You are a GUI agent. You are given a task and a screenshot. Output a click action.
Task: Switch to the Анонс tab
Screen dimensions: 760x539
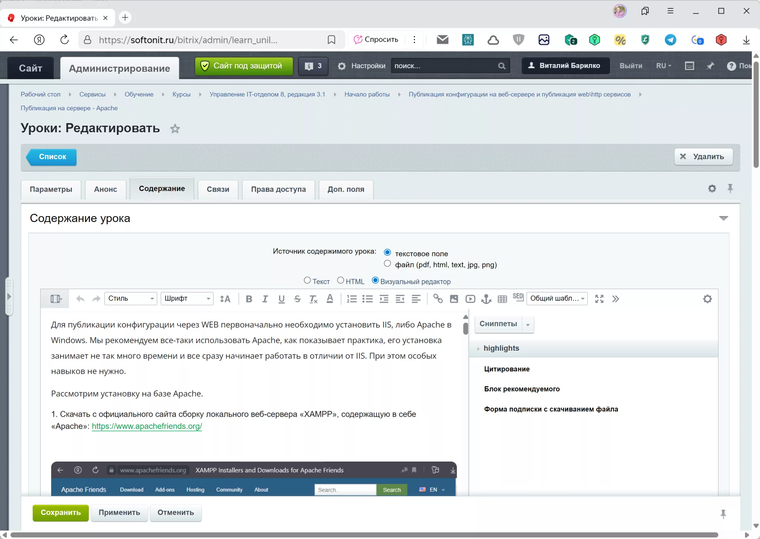[x=105, y=189]
